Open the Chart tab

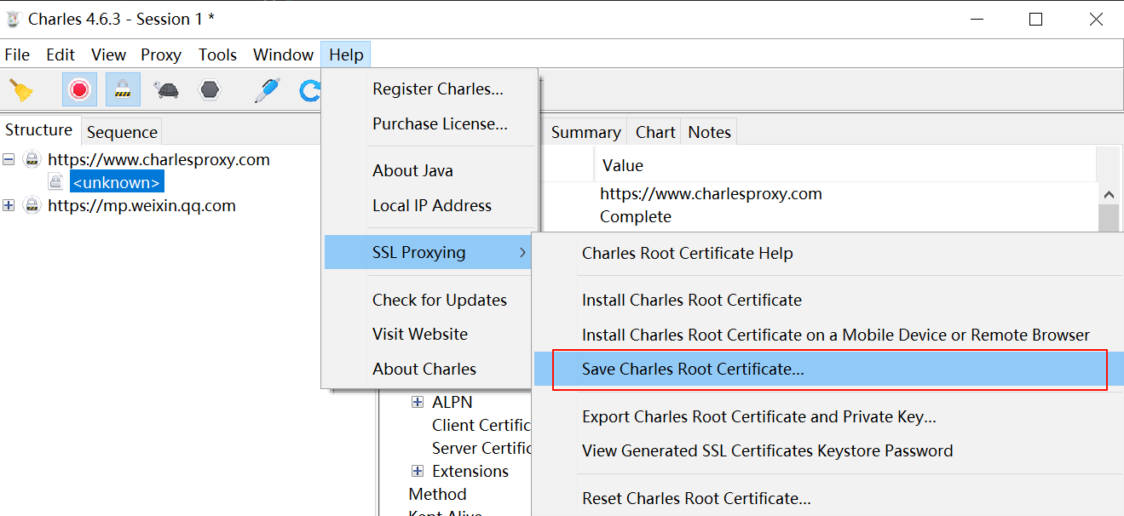pos(655,132)
